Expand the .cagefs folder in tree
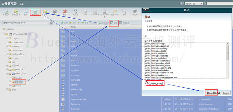233x112 pixels. click(7, 38)
